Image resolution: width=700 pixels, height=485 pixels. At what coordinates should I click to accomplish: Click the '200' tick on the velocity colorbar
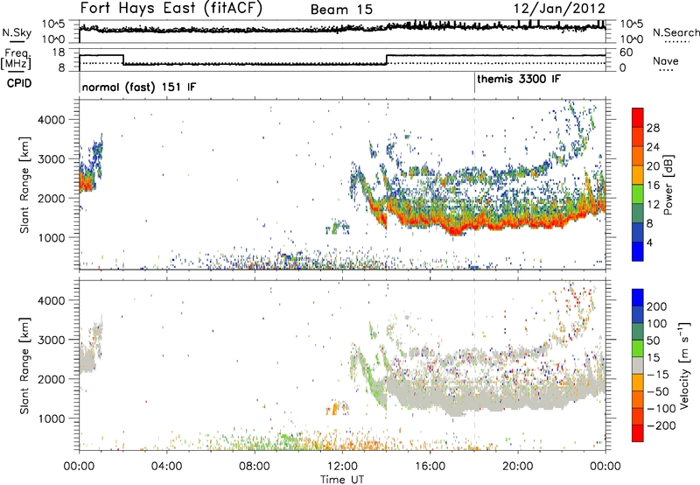point(657,306)
